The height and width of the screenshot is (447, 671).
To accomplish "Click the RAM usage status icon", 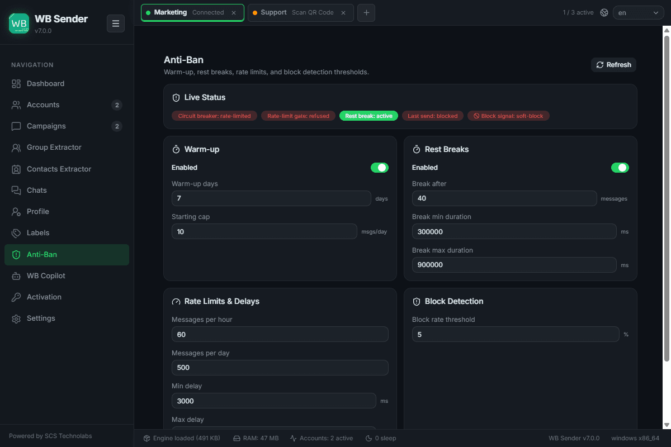I will pos(237,439).
